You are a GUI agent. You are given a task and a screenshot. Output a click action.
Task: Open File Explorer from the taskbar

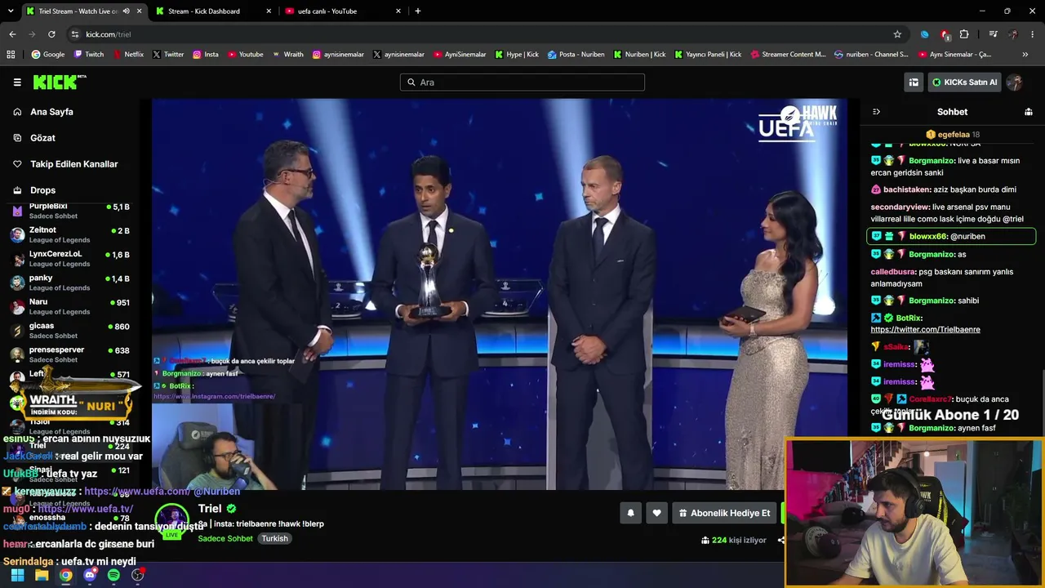coord(42,575)
